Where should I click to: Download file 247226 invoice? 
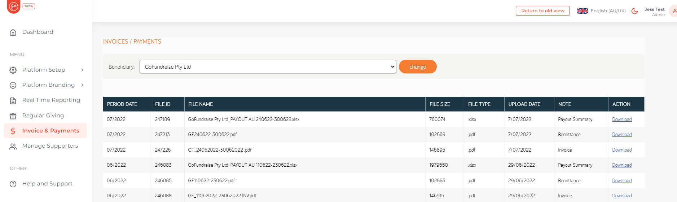622,150
